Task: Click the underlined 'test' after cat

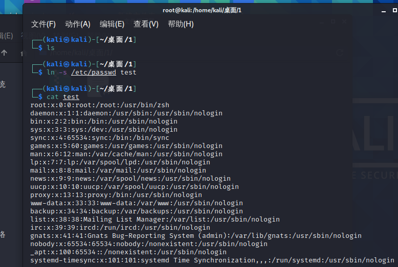Action: tap(71, 97)
